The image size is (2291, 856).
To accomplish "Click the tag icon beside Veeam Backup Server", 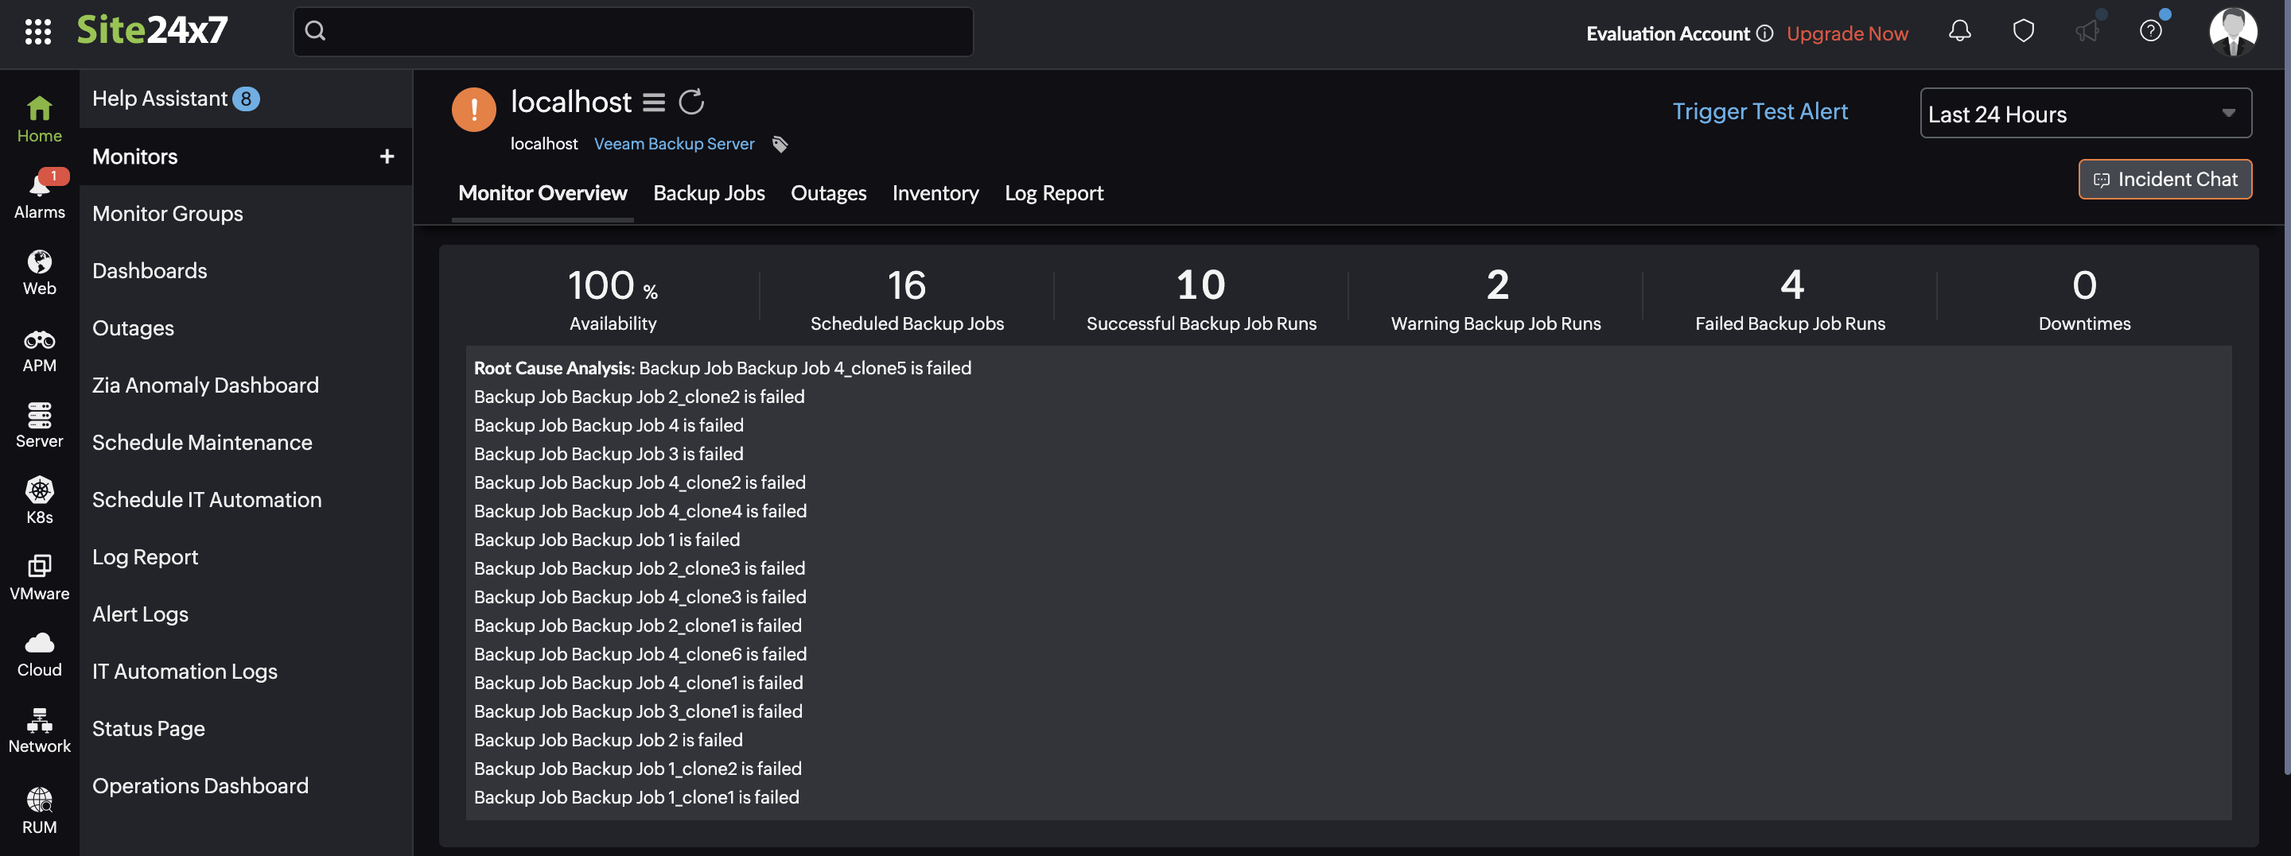I will point(780,144).
